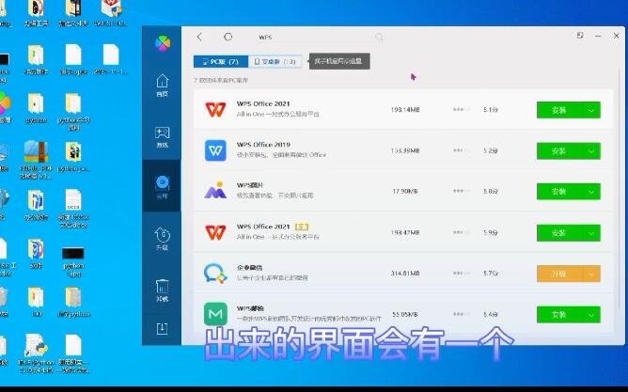Viewport: 628px width, 392px height.
Task: Click the yellow badge beside second WPS Office 2021
Action: pyautogui.click(x=302, y=227)
